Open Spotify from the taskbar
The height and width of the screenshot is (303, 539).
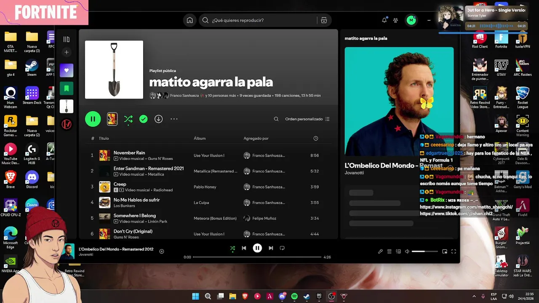coord(294,296)
